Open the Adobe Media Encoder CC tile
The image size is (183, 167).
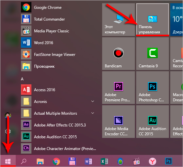coord(119,122)
